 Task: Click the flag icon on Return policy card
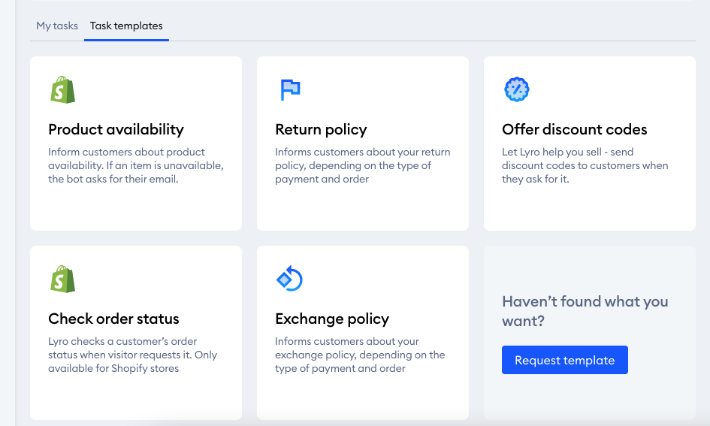click(290, 89)
